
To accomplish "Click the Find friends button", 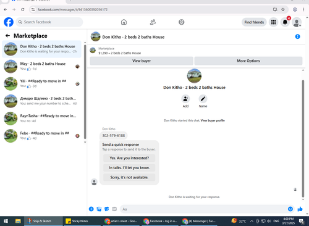I will (254, 22).
